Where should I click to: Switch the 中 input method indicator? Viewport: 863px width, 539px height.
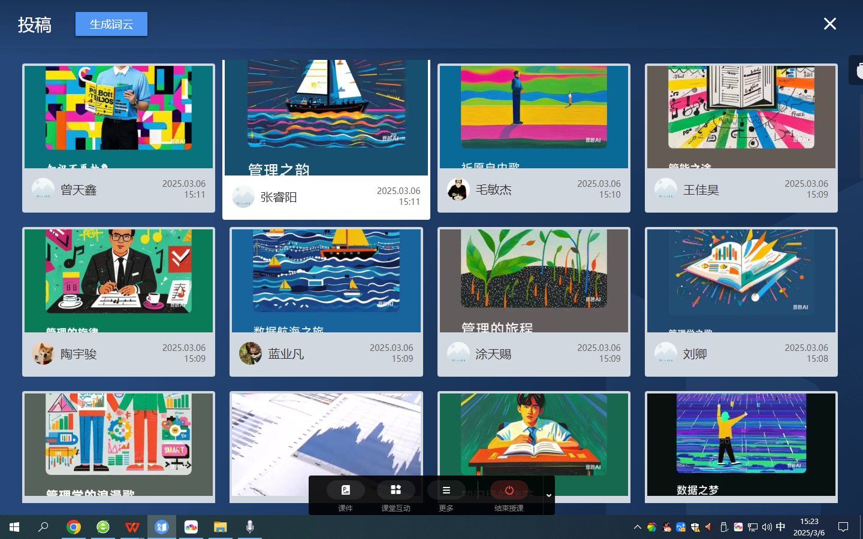pos(780,527)
